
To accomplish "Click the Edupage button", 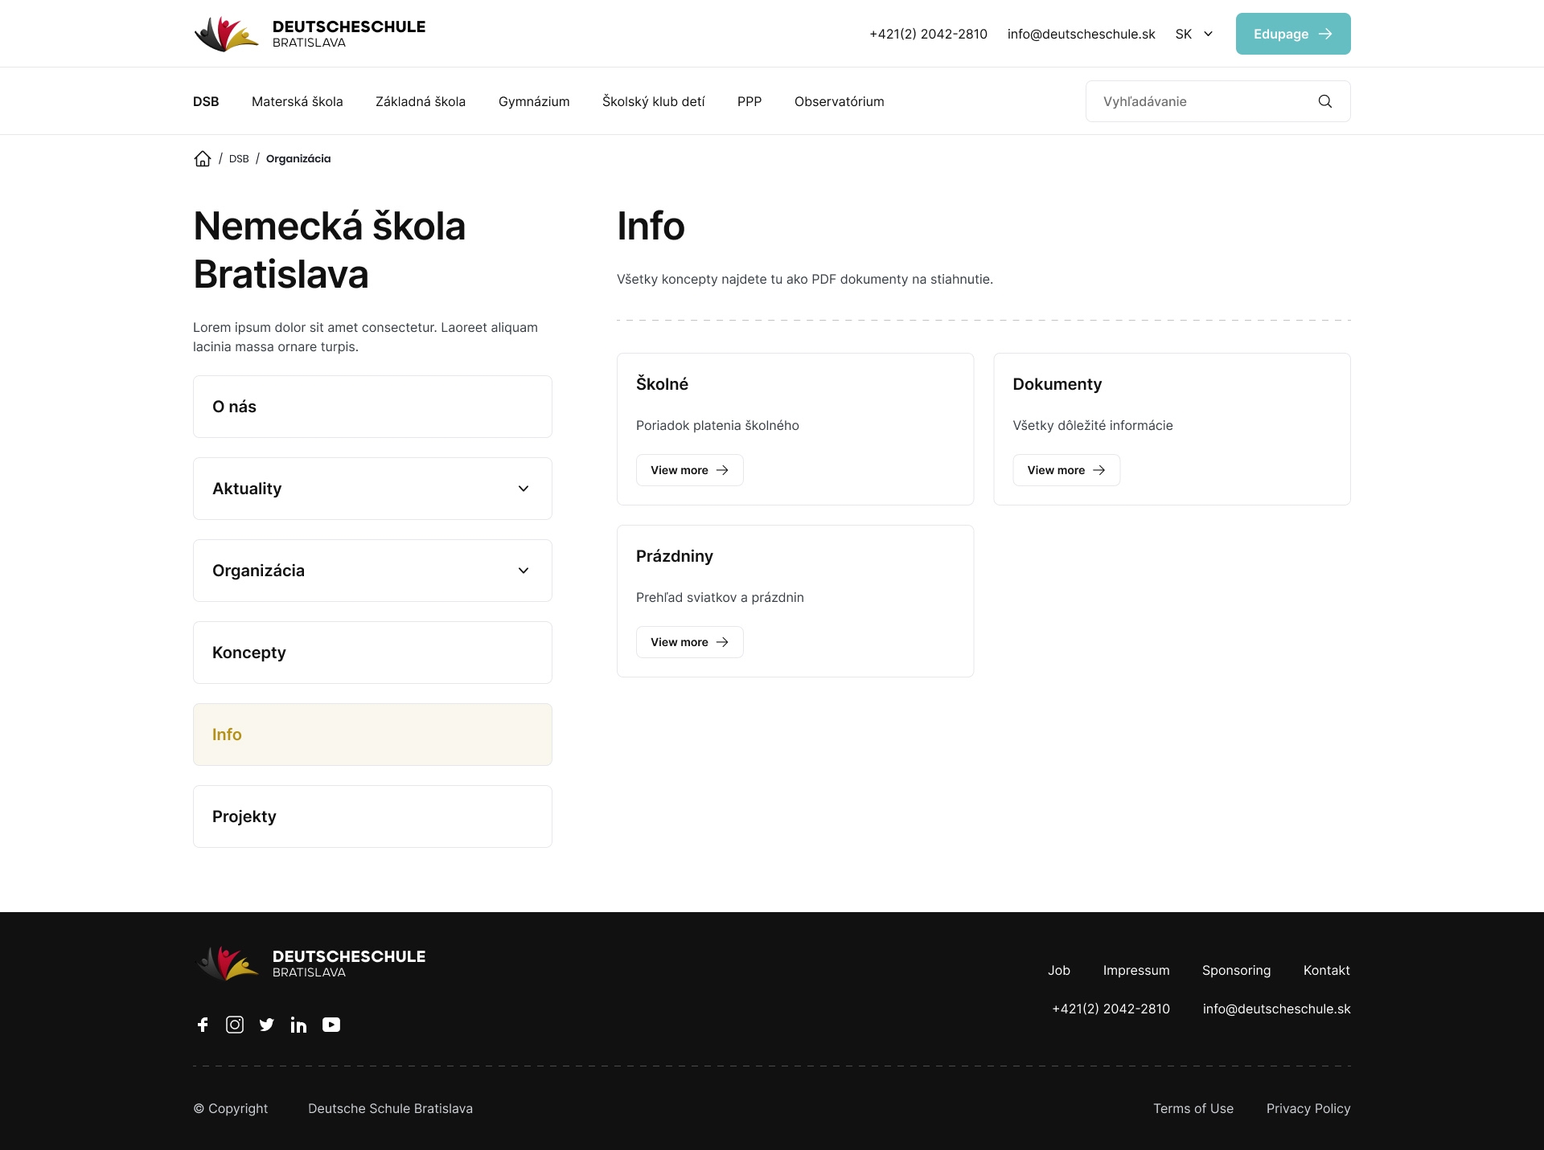I will tap(1293, 34).
